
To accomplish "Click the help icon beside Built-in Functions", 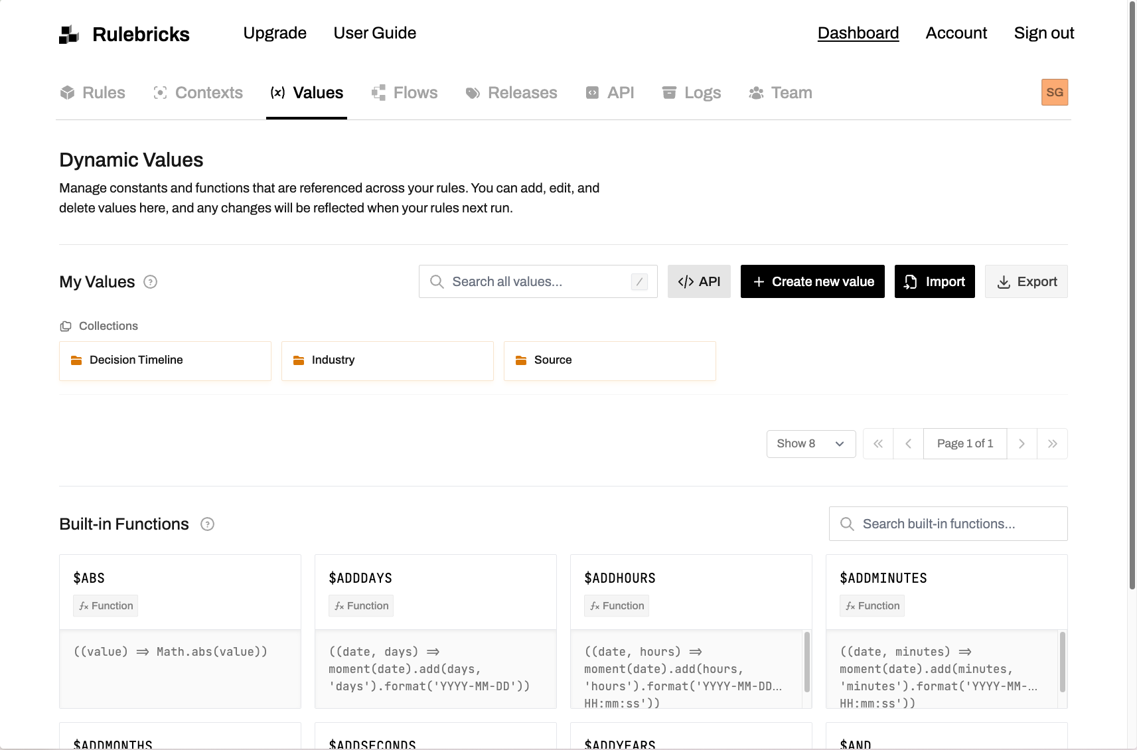I will (207, 524).
